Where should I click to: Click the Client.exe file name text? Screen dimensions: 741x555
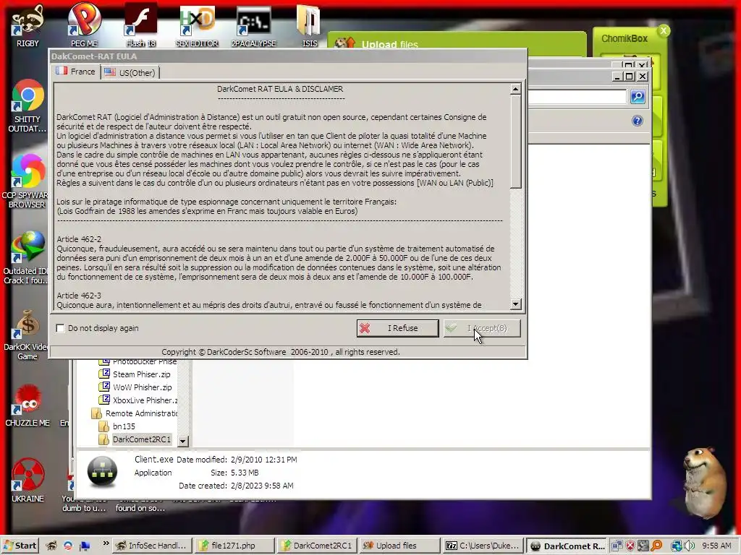(153, 459)
